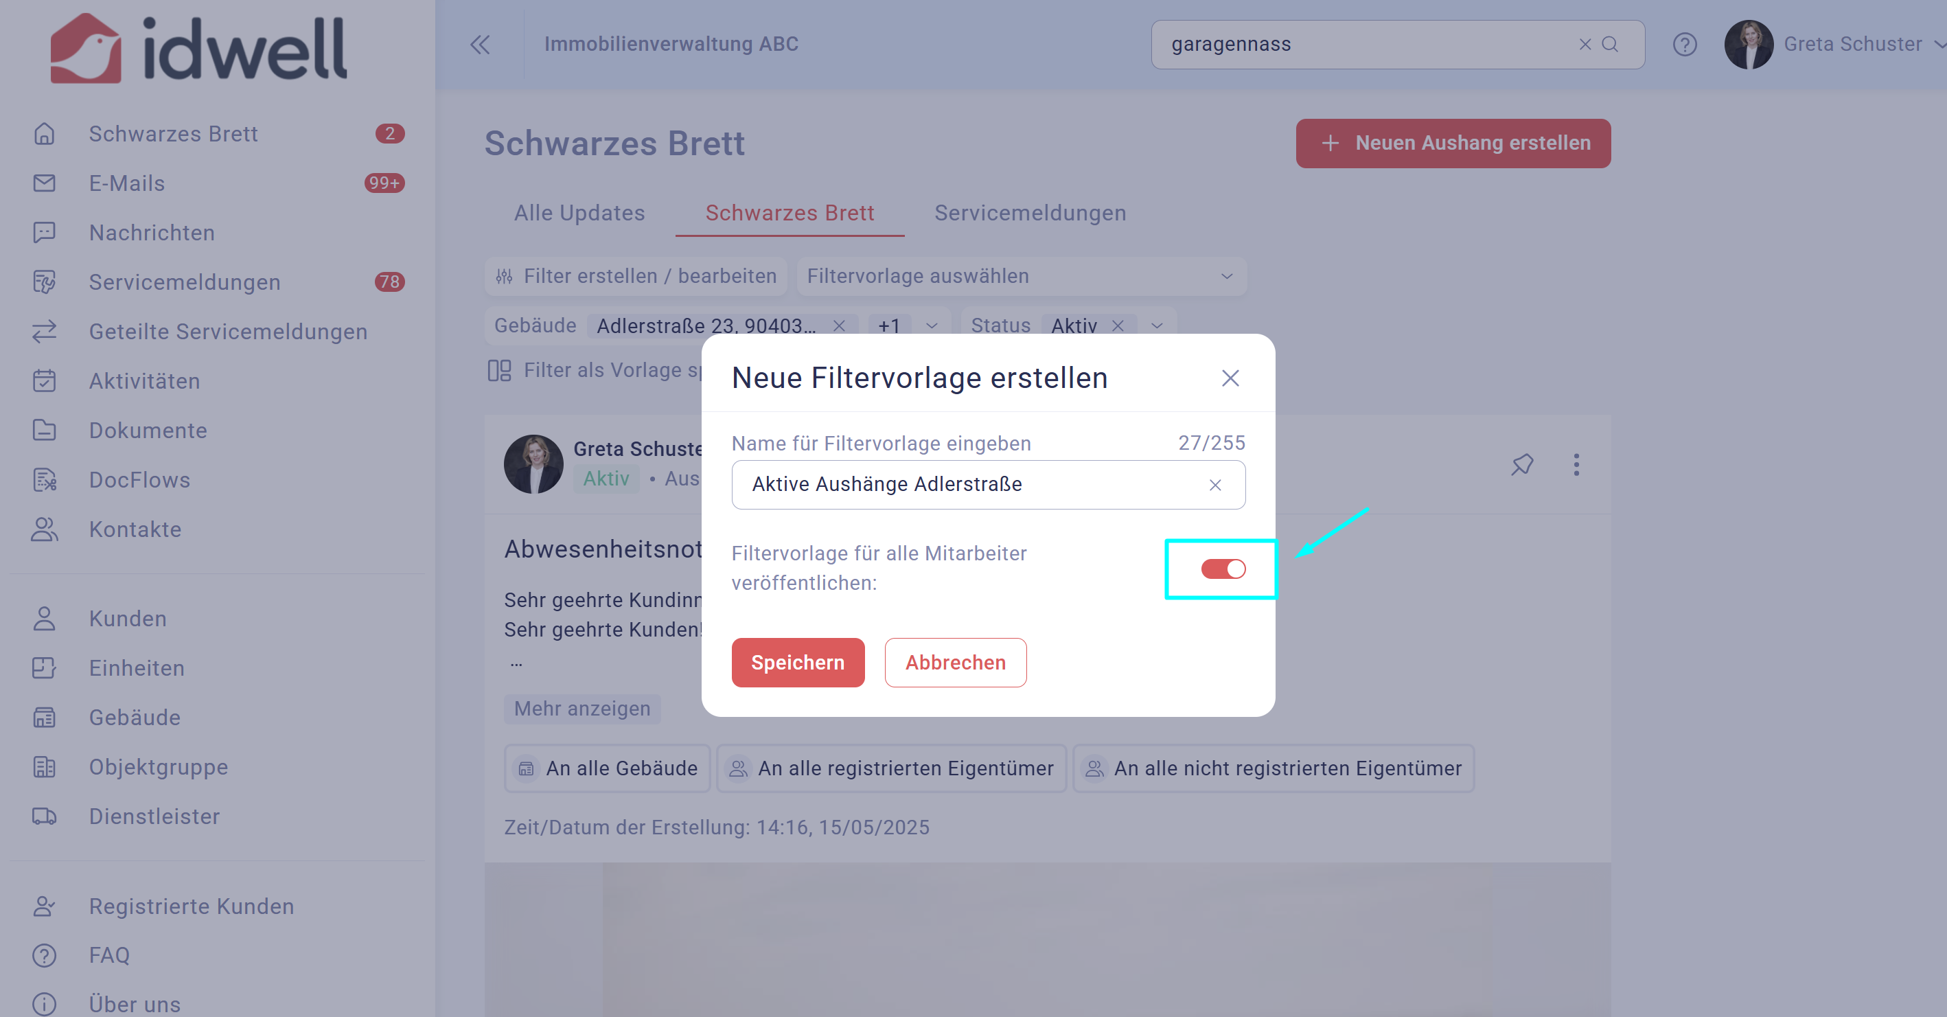Viewport: 1947px width, 1017px height.
Task: Open the three-dot post options menu
Action: click(x=1576, y=464)
